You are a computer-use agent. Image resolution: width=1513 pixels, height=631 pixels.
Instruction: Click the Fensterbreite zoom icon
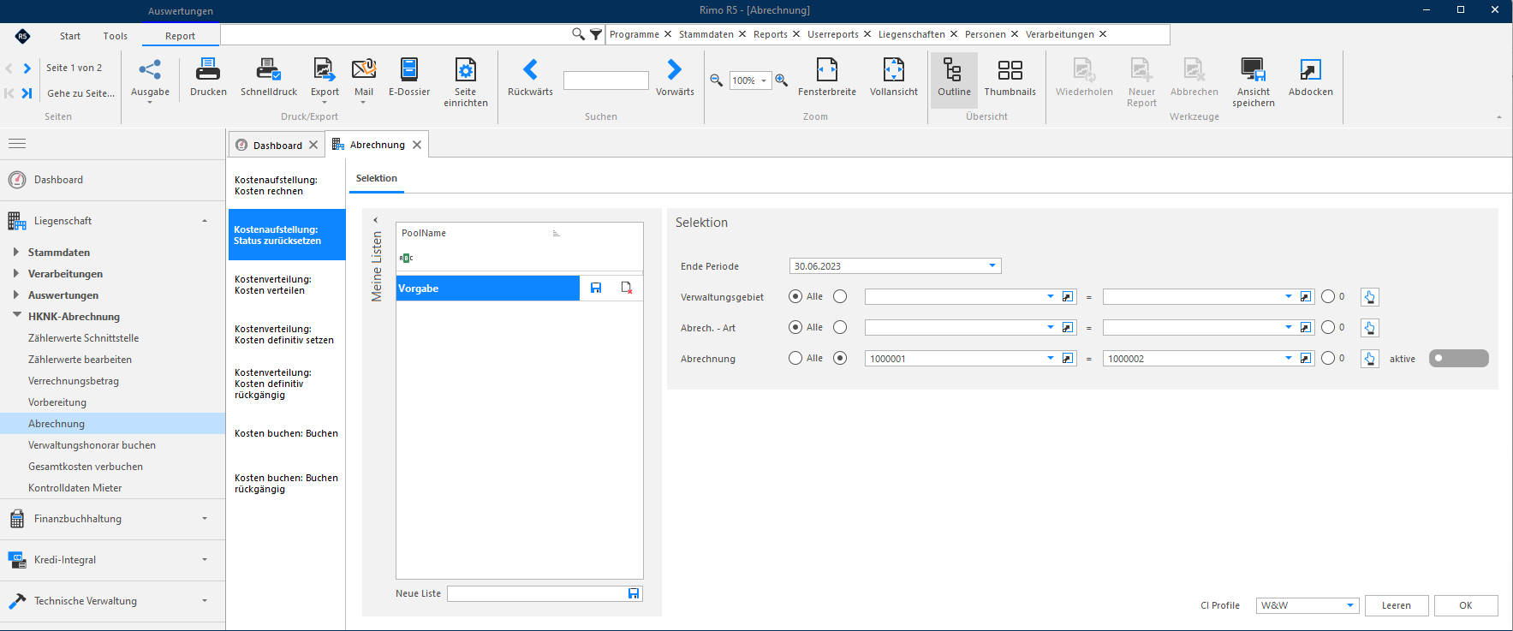tap(827, 69)
